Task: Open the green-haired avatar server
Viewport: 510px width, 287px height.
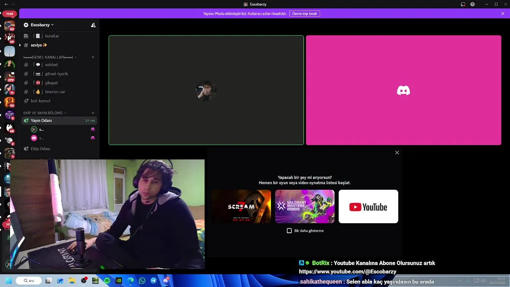Action: coord(10,64)
